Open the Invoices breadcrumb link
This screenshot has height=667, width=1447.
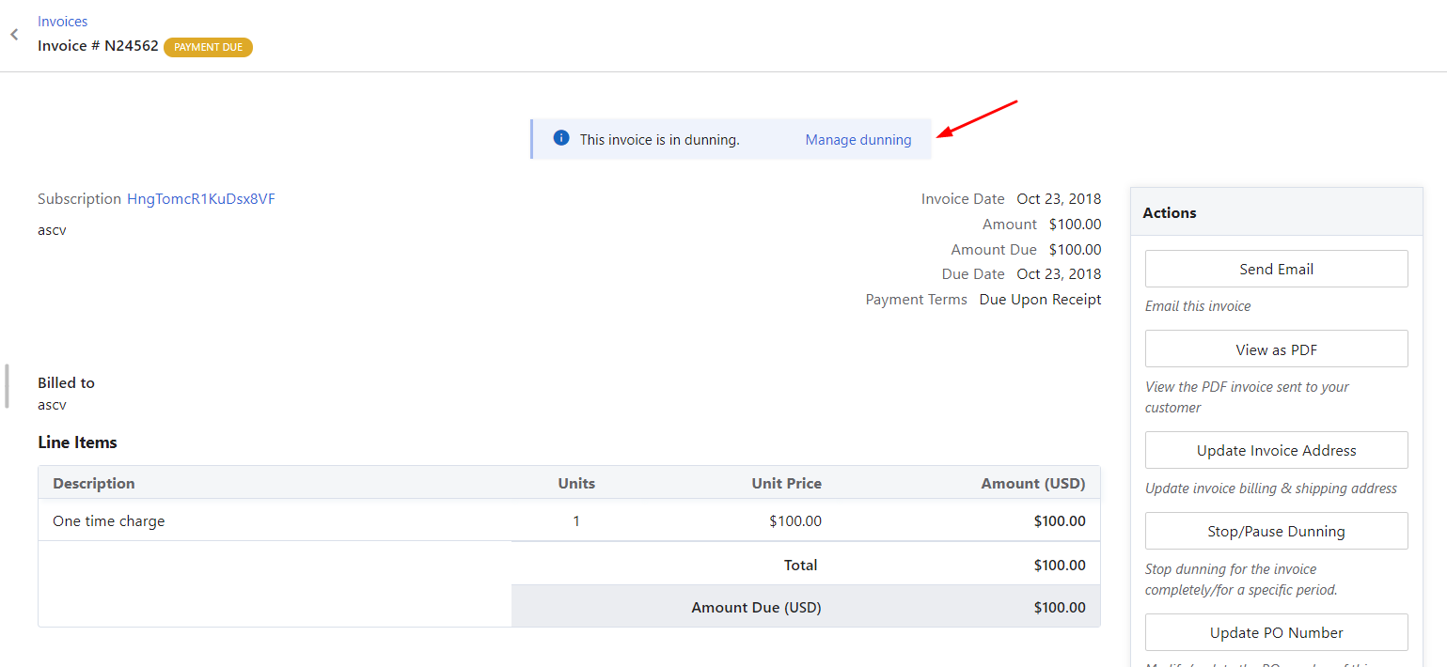(x=62, y=21)
